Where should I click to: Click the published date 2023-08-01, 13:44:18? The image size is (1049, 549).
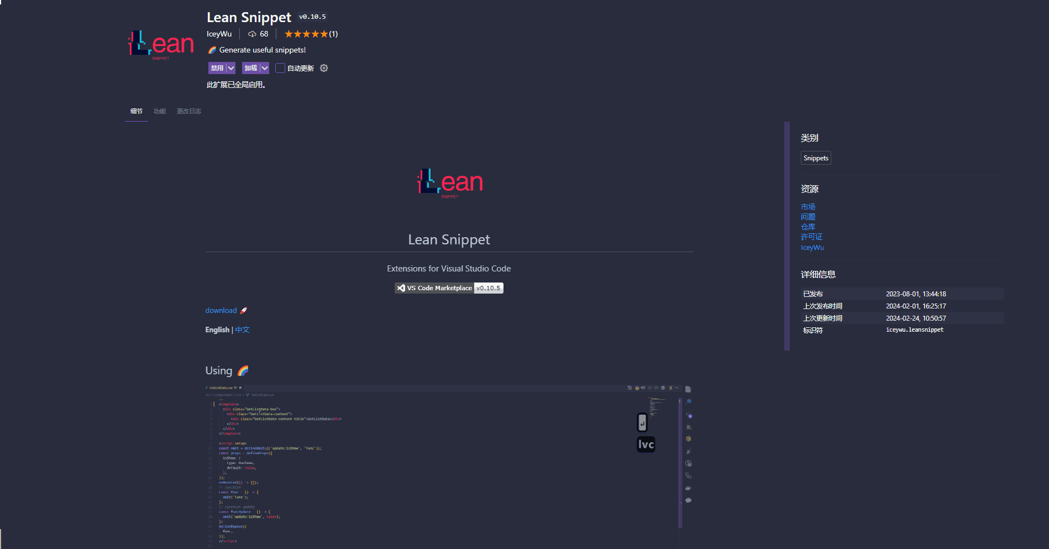[916, 294]
